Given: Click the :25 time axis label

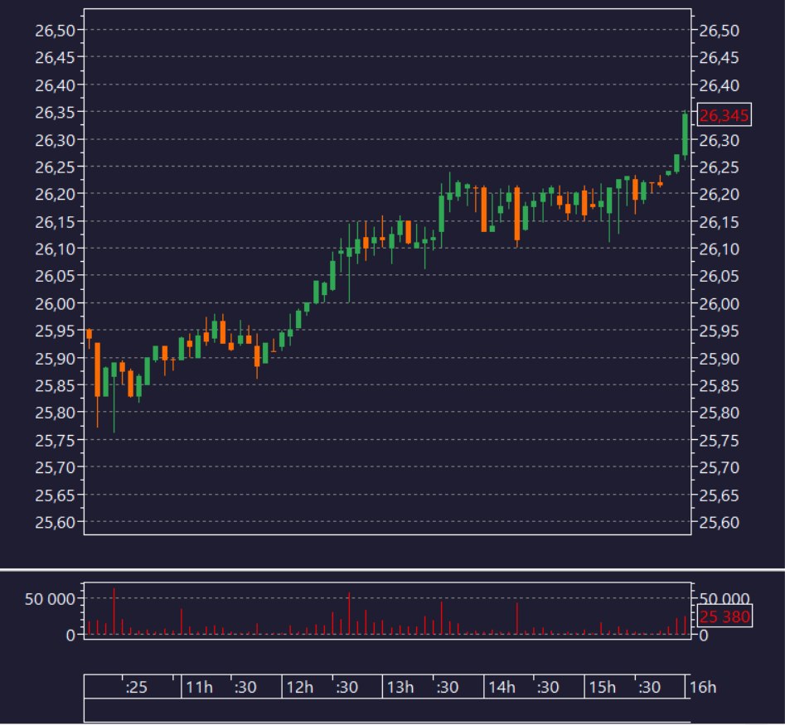Looking at the screenshot, I should pos(136,688).
